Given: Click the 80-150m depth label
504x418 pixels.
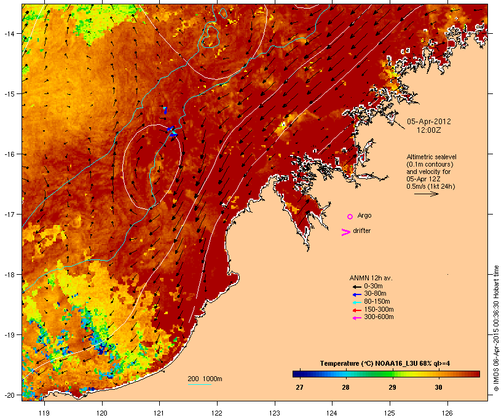Looking at the screenshot, I should [377, 302].
